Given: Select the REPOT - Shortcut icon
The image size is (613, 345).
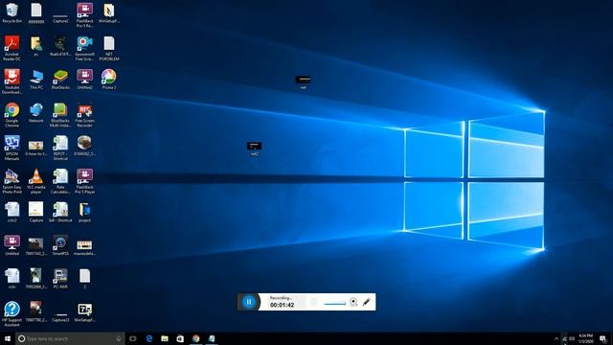Looking at the screenshot, I should click(60, 148).
